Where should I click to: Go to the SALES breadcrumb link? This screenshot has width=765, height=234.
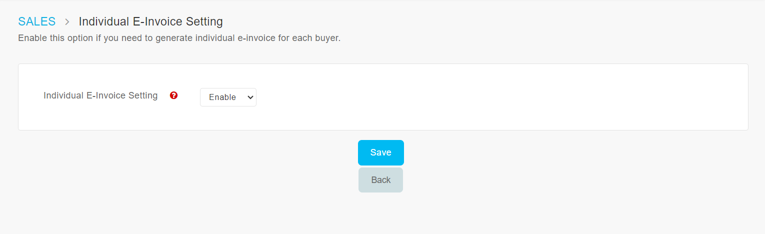[36, 21]
